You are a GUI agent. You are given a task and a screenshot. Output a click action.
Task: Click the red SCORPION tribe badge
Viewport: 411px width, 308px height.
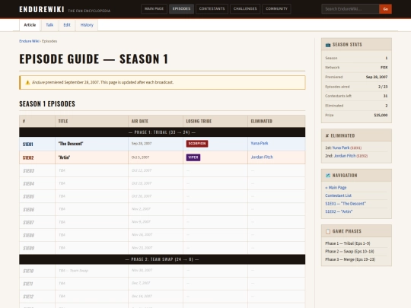(197, 144)
